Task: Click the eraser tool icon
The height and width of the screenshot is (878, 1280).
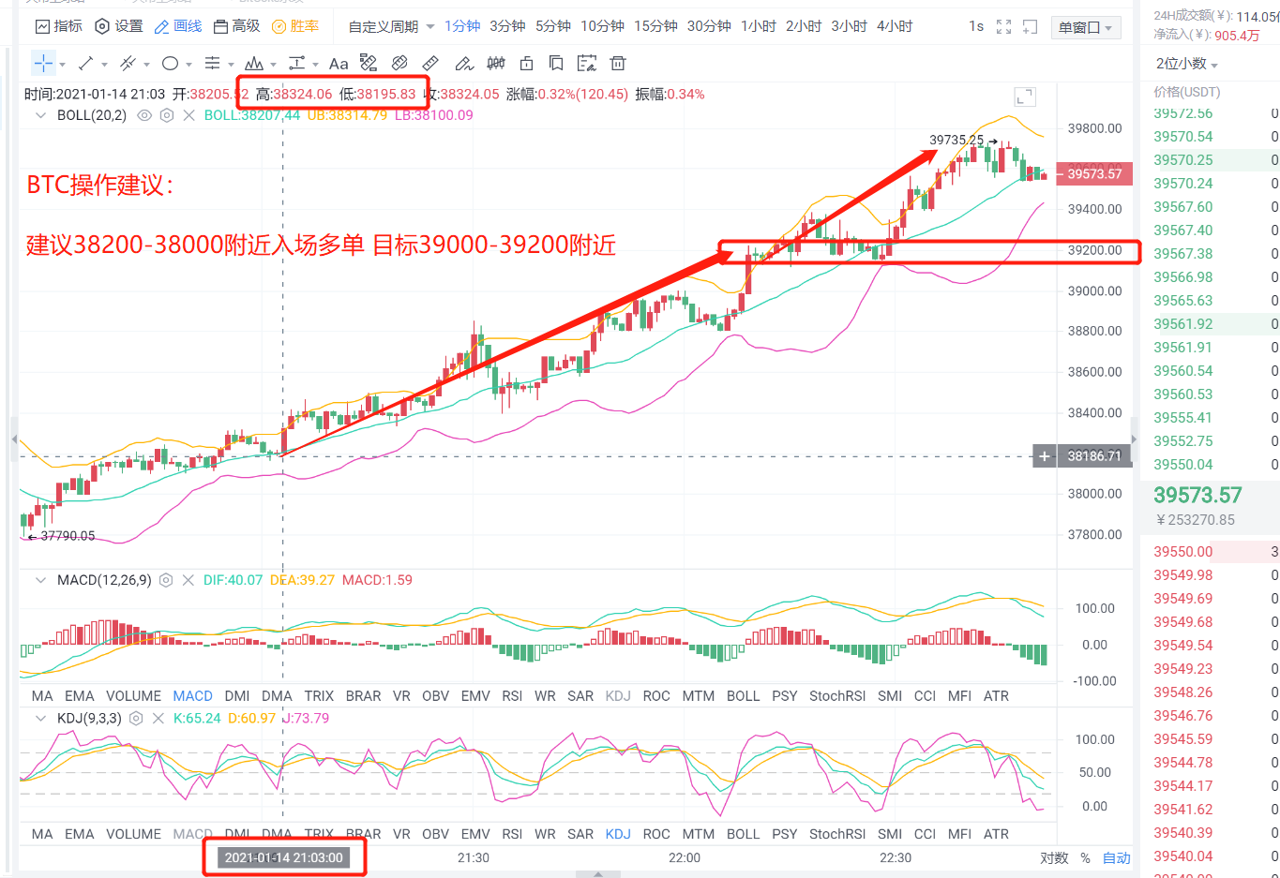Action: click(x=399, y=64)
